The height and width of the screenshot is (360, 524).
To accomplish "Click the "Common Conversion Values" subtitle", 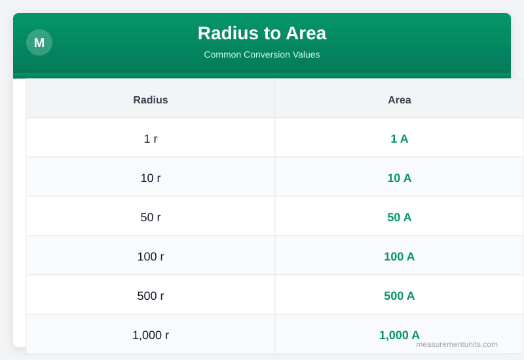I will point(261,54).
